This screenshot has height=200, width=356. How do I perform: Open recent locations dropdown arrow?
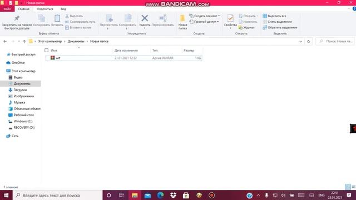pyautogui.click(x=19, y=41)
